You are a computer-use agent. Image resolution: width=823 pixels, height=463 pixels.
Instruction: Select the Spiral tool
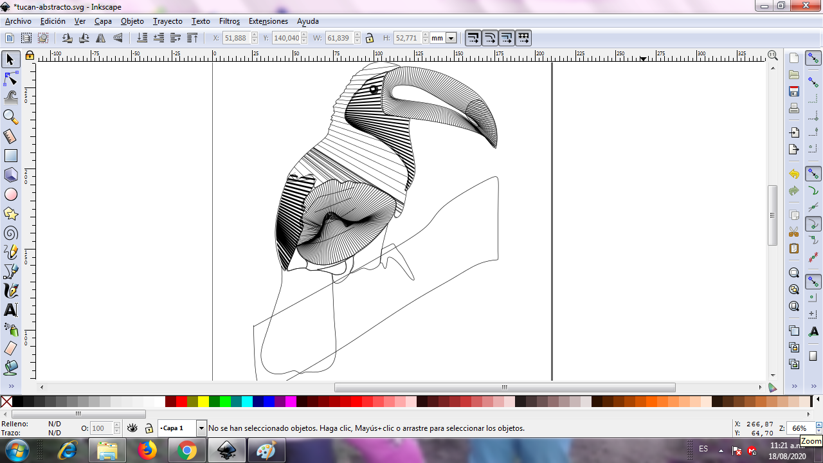coord(10,233)
